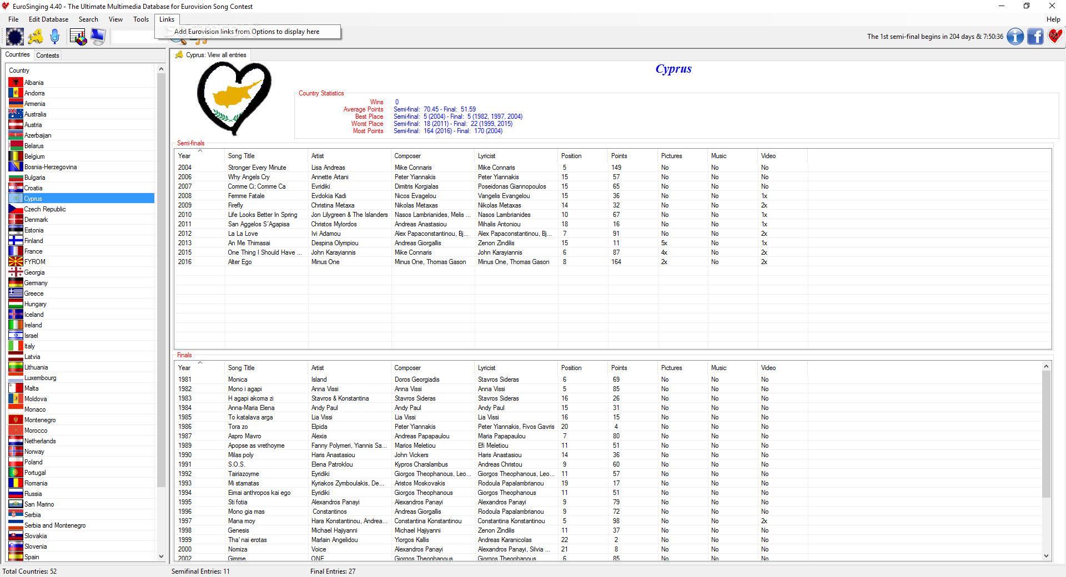The image size is (1066, 577).
Task: Select the 1991 S.O.S. final entry
Action: 609,464
